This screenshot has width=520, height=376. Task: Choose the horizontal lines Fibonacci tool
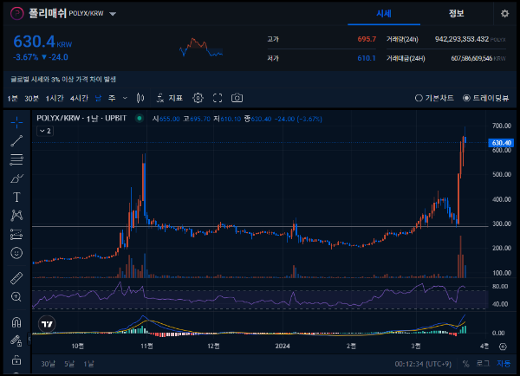(16, 159)
